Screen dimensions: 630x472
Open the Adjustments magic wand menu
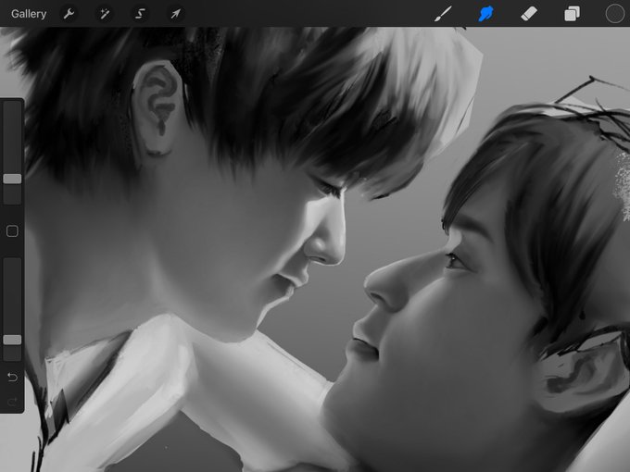click(x=105, y=14)
